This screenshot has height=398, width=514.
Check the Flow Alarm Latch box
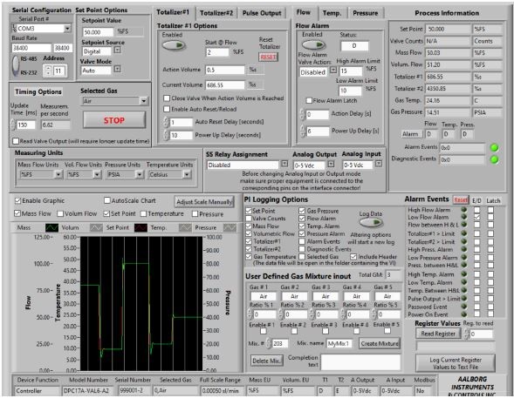click(x=309, y=100)
